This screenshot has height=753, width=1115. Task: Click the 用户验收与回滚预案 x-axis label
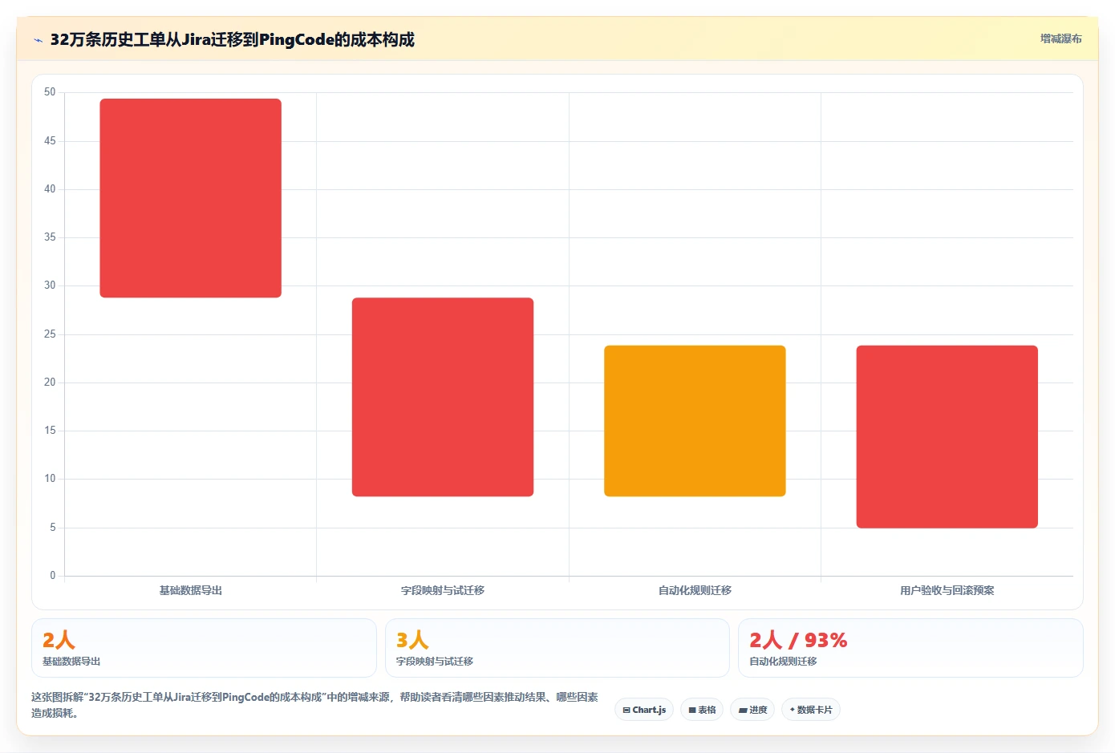[947, 590]
